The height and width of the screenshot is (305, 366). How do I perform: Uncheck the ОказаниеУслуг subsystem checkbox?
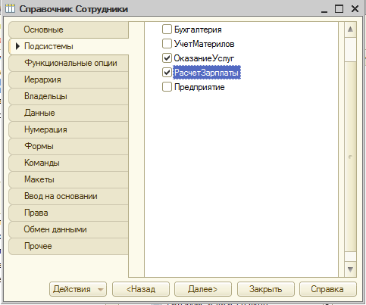coord(167,58)
